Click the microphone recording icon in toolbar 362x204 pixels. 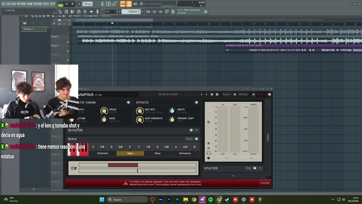coord(97,12)
